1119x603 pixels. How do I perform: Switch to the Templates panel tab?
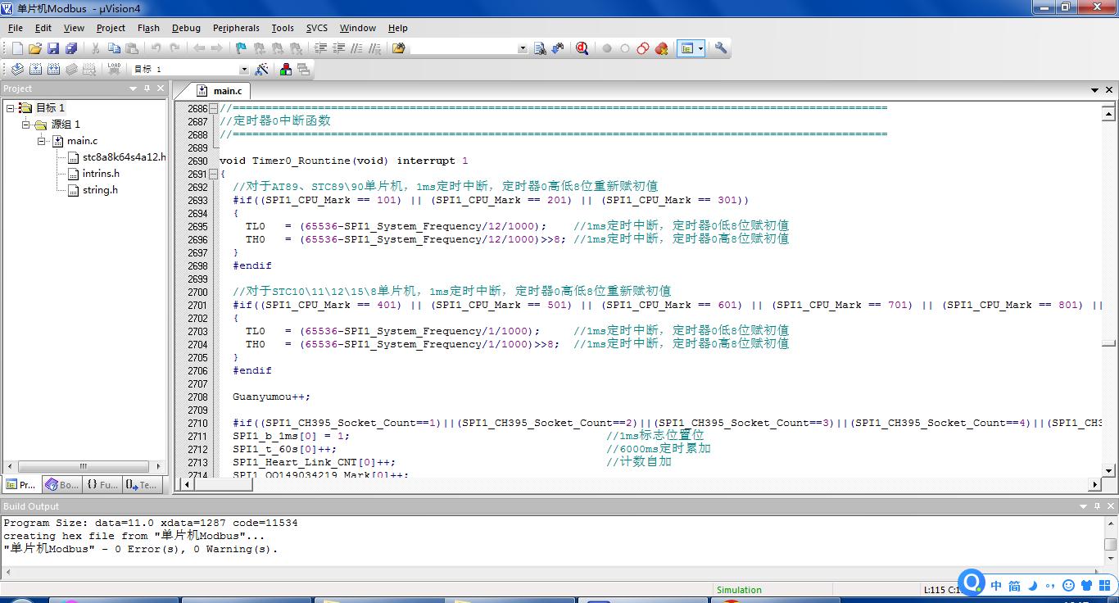pos(141,485)
